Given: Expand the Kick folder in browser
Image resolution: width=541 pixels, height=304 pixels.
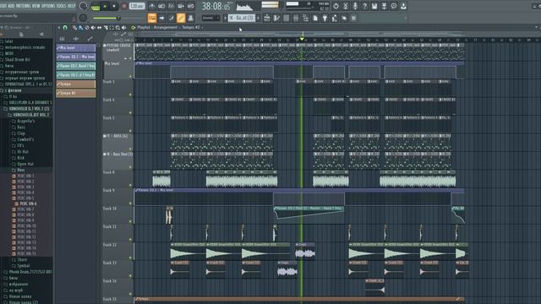Looking at the screenshot, I should tap(20, 158).
